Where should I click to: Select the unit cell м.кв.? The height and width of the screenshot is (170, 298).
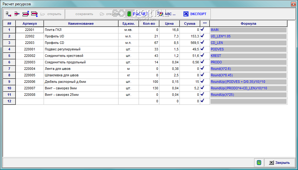coord(128,30)
